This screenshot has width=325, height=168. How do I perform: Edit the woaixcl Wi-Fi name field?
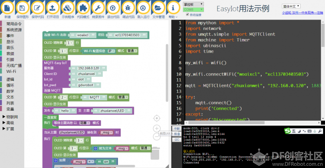[x=83, y=35]
